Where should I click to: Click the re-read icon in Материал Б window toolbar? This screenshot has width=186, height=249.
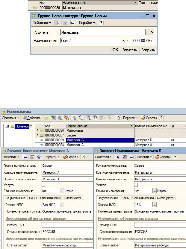click(x=125, y=157)
